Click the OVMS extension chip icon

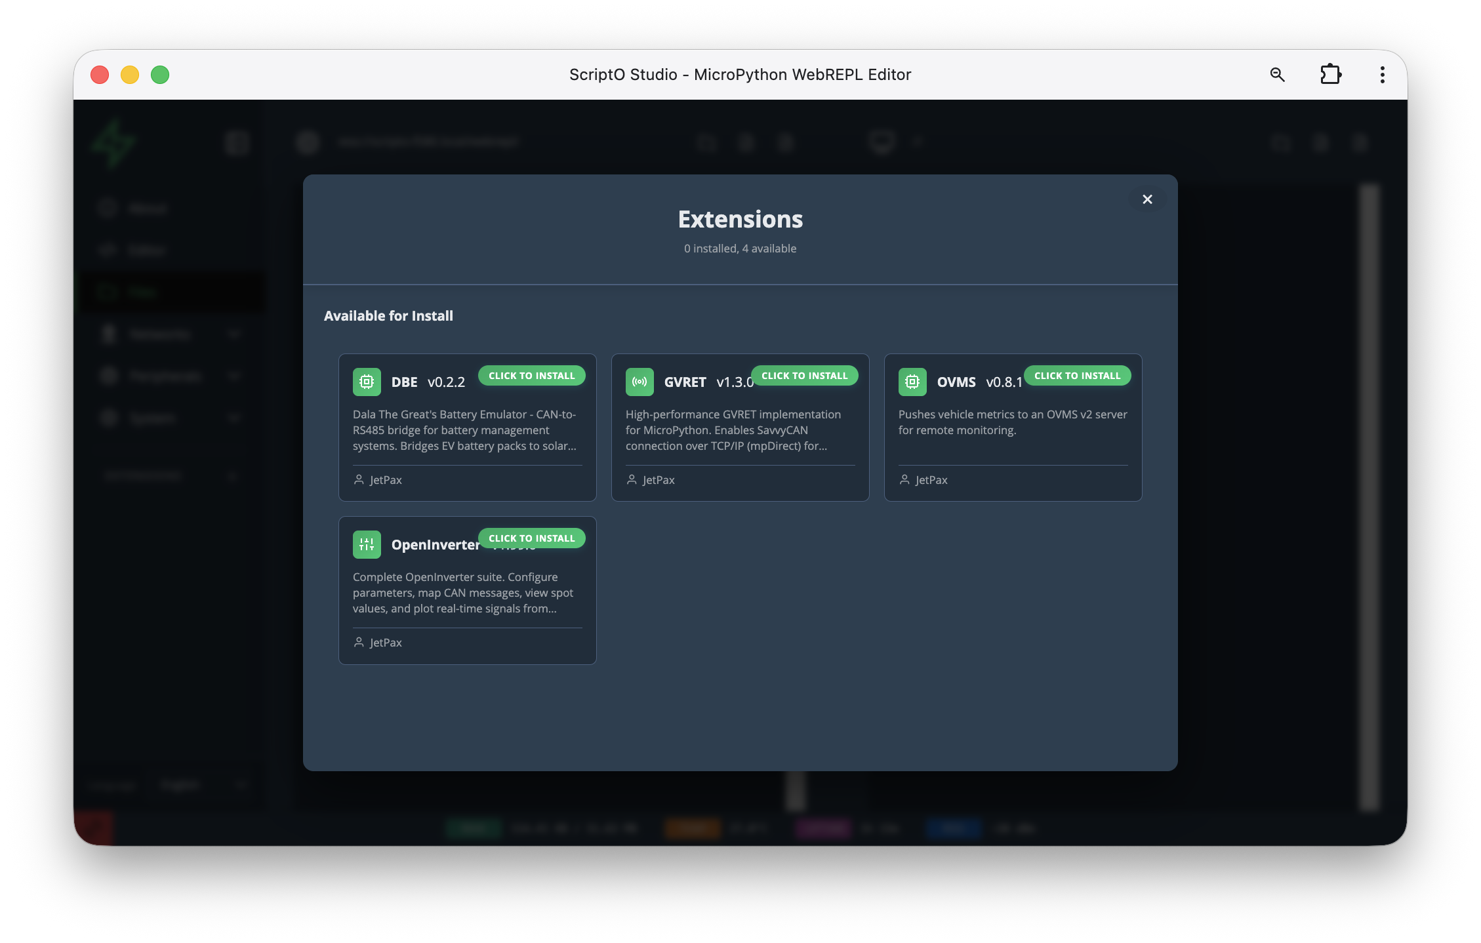click(912, 382)
